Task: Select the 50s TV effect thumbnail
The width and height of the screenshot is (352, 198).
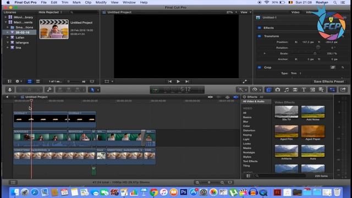Action: coord(286,112)
